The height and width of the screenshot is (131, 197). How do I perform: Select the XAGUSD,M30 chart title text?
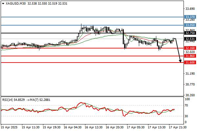click(16, 4)
